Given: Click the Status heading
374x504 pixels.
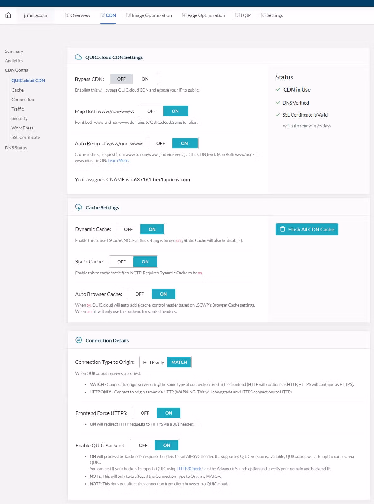Looking at the screenshot, I should tap(284, 77).
